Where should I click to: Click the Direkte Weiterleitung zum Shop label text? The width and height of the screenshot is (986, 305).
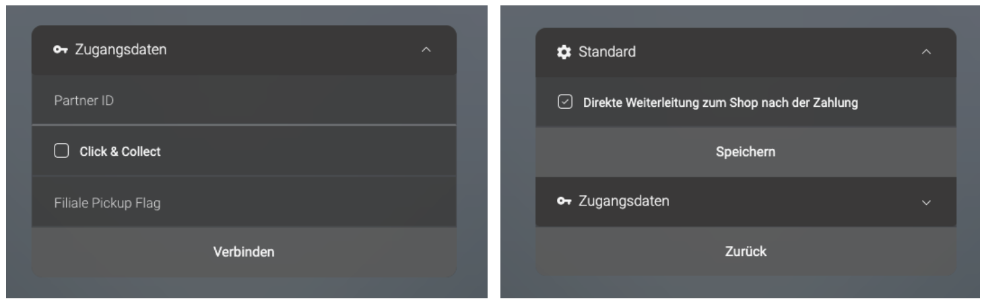721,103
